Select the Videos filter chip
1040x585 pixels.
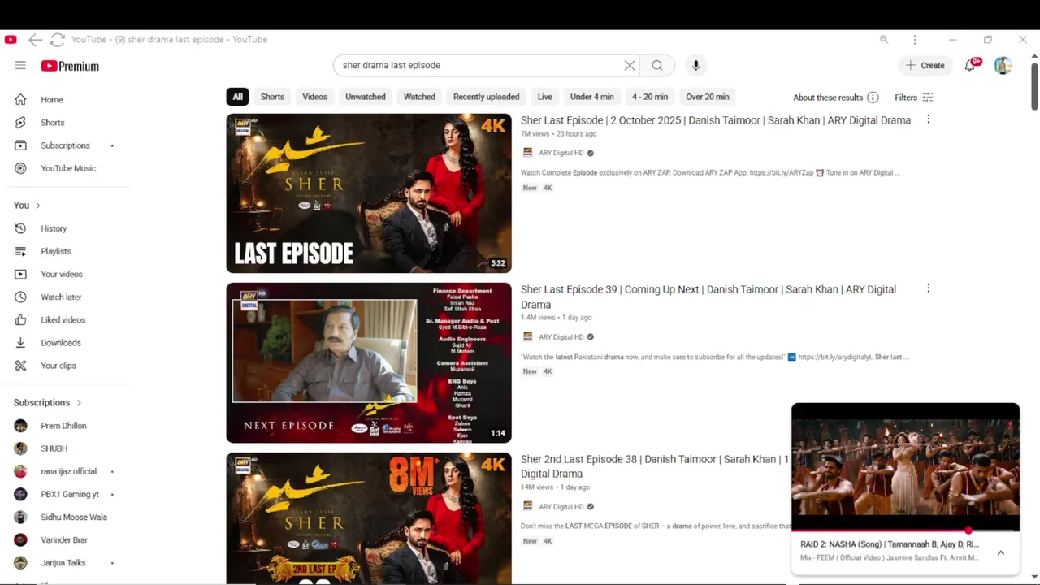pos(314,97)
